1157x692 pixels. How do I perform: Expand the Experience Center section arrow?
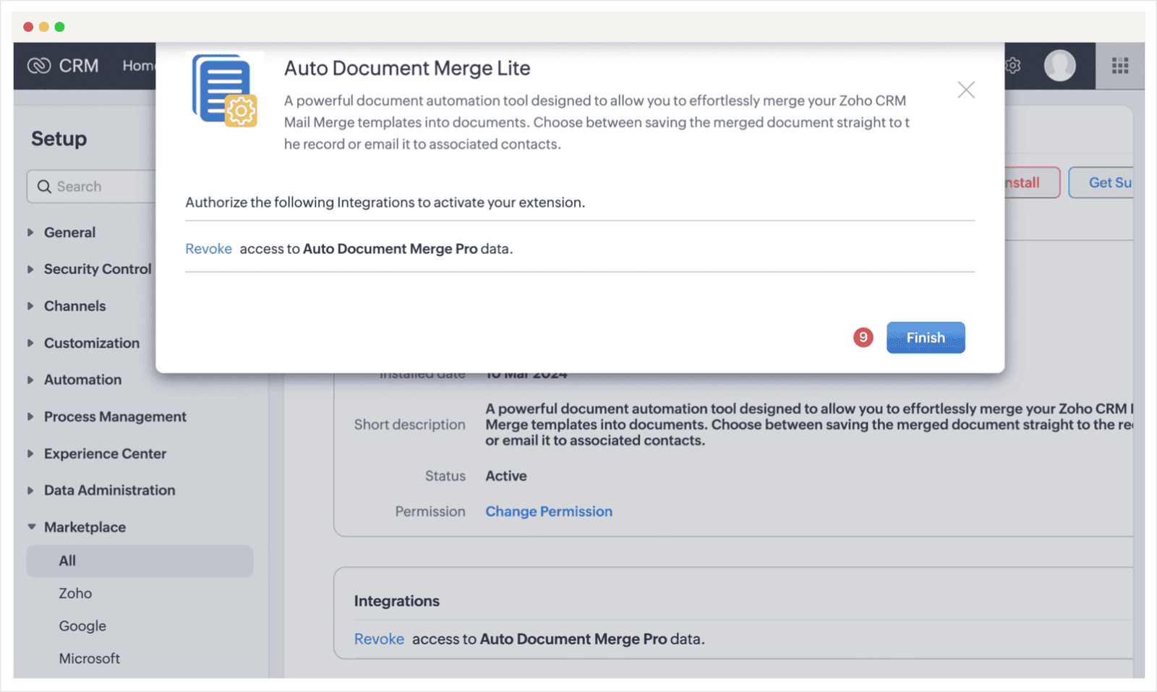click(x=30, y=453)
